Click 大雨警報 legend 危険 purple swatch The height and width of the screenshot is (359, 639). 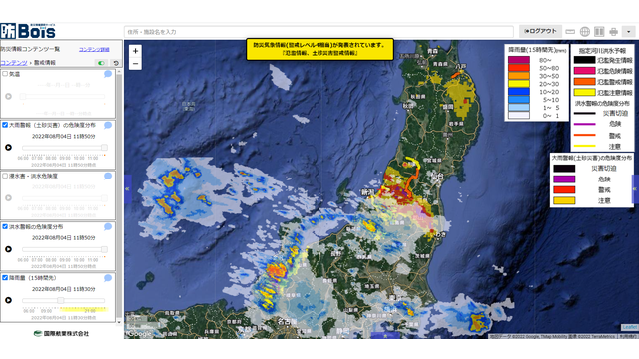click(x=564, y=179)
